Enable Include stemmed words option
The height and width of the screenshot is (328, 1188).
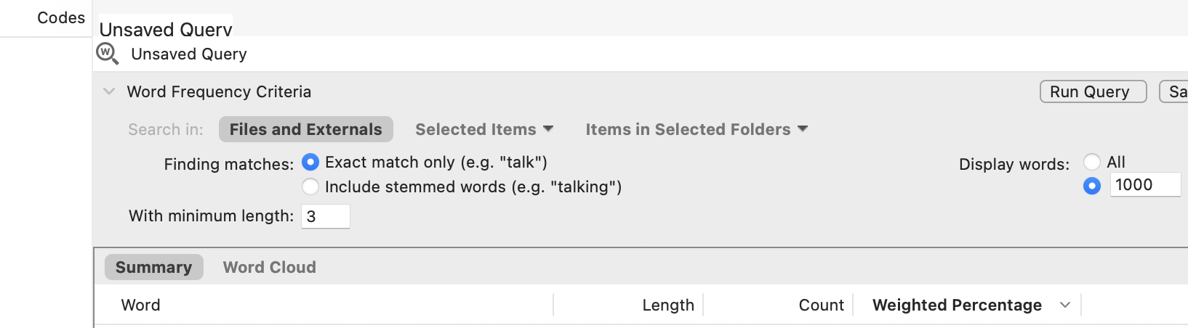(310, 186)
